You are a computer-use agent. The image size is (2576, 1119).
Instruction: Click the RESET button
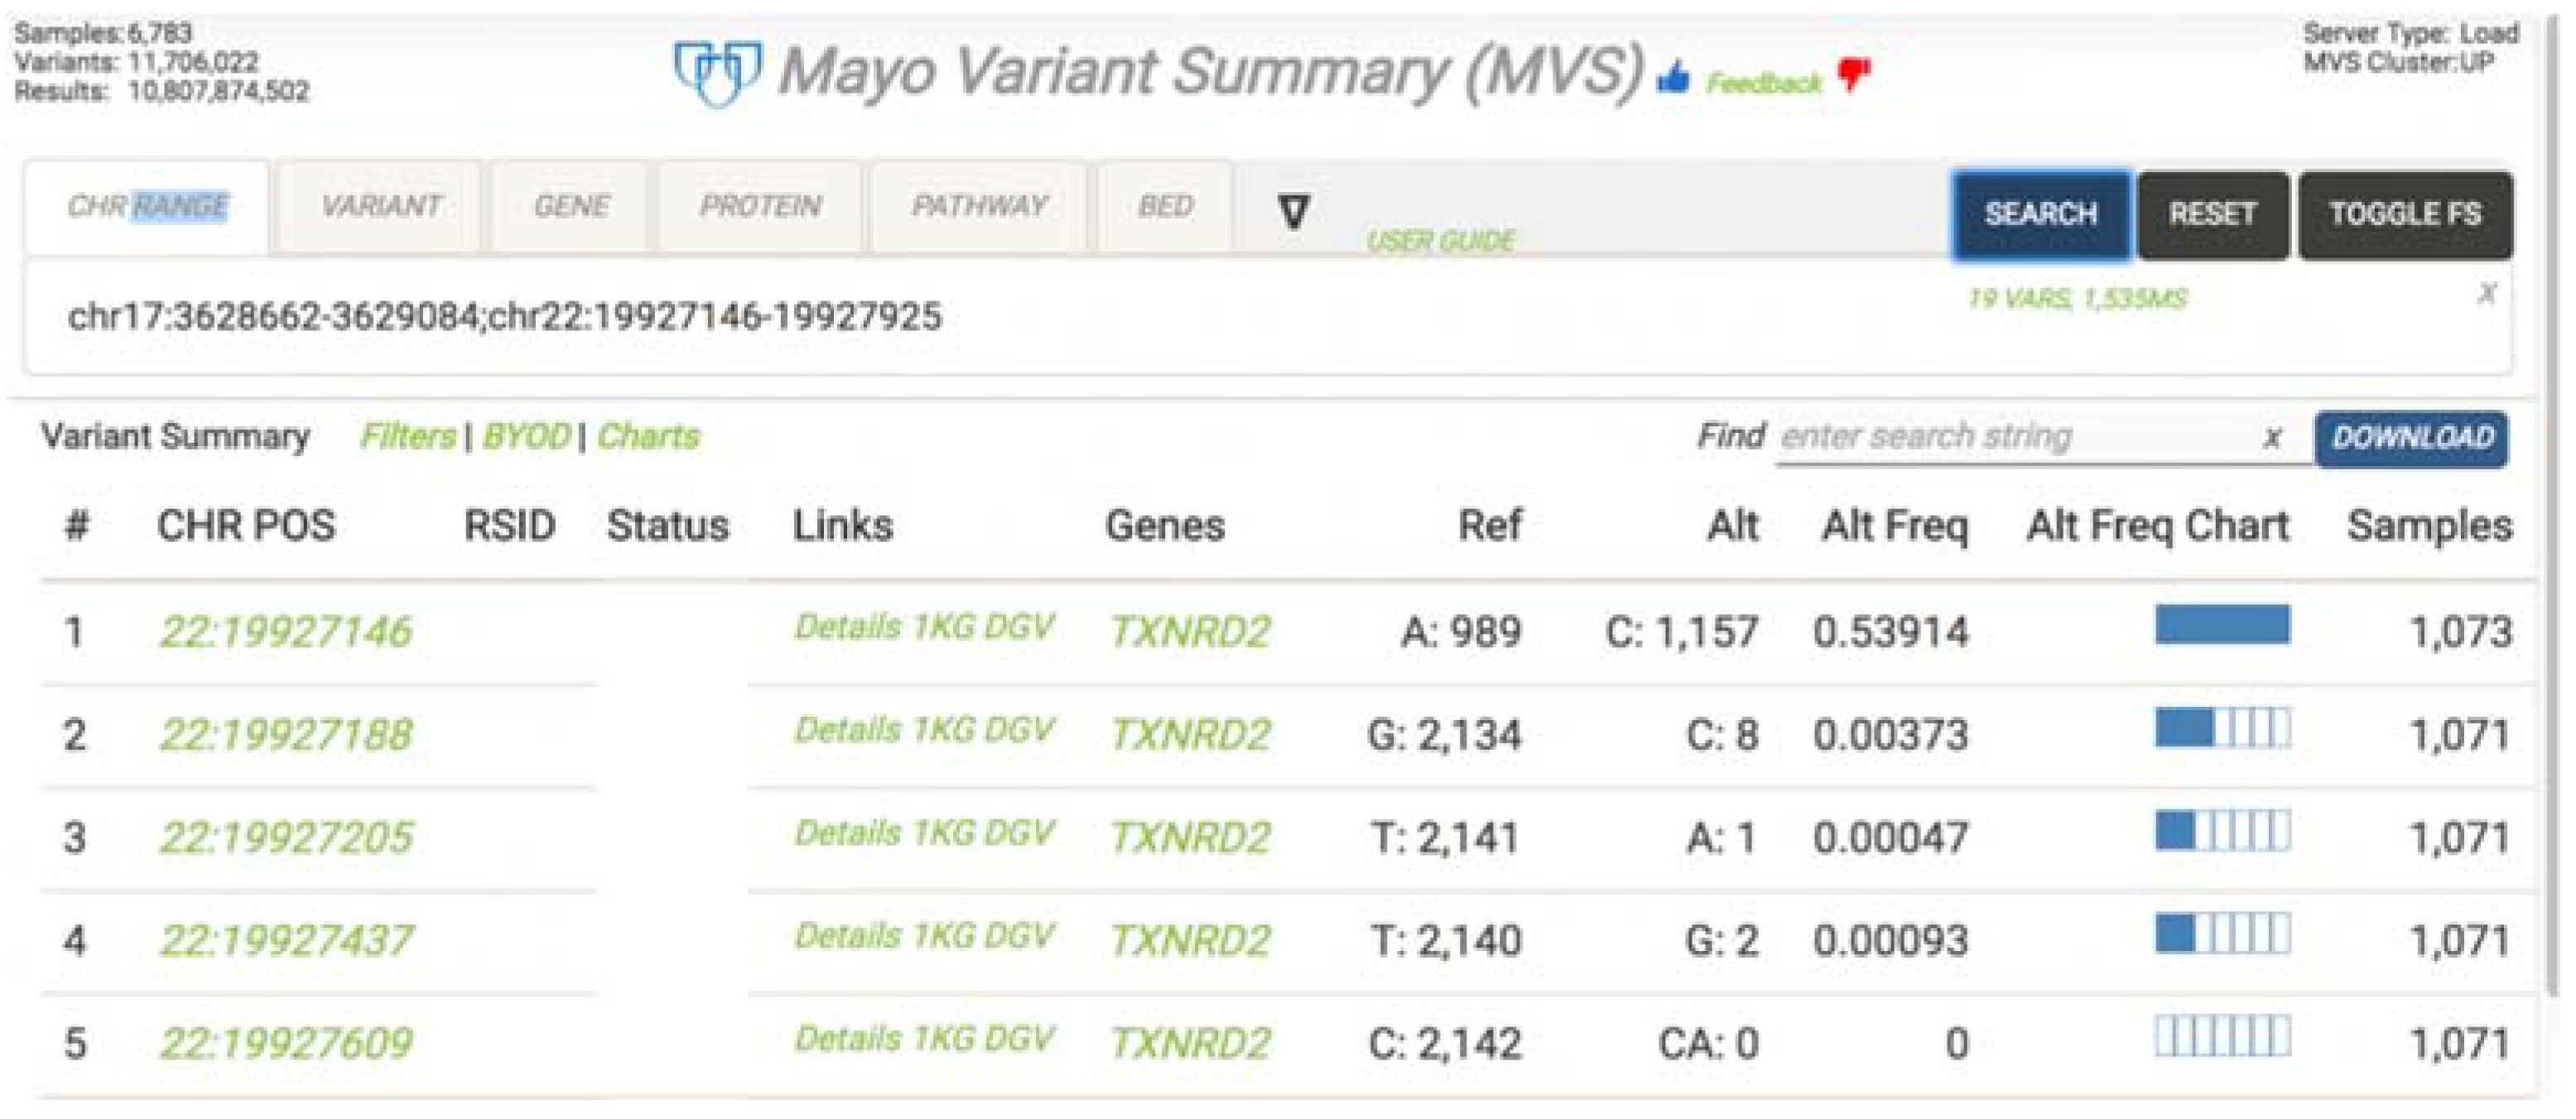tap(2212, 215)
